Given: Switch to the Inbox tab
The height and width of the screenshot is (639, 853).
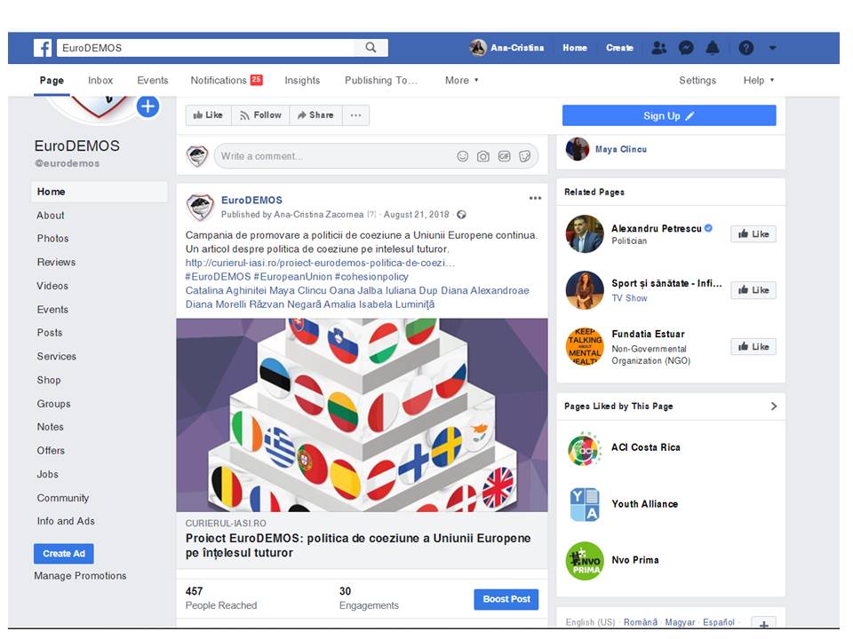Looking at the screenshot, I should (100, 81).
